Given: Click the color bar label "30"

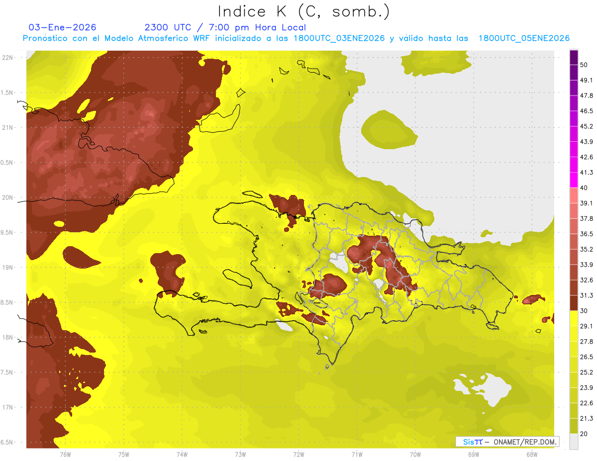Looking at the screenshot, I should pyautogui.click(x=584, y=311).
